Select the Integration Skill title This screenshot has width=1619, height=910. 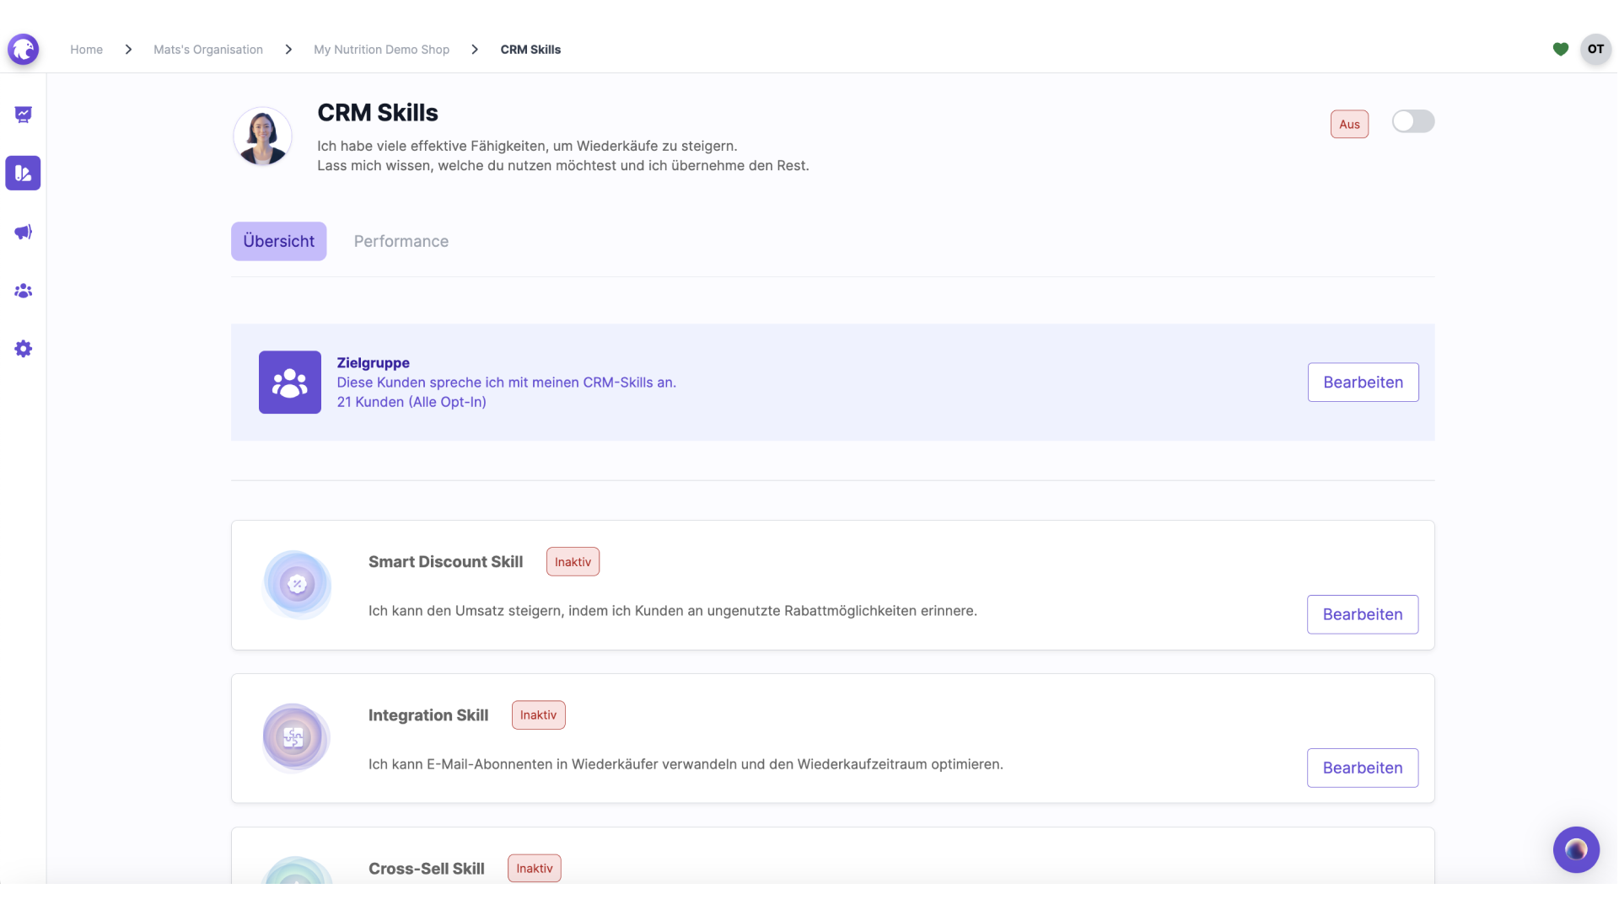click(x=428, y=715)
